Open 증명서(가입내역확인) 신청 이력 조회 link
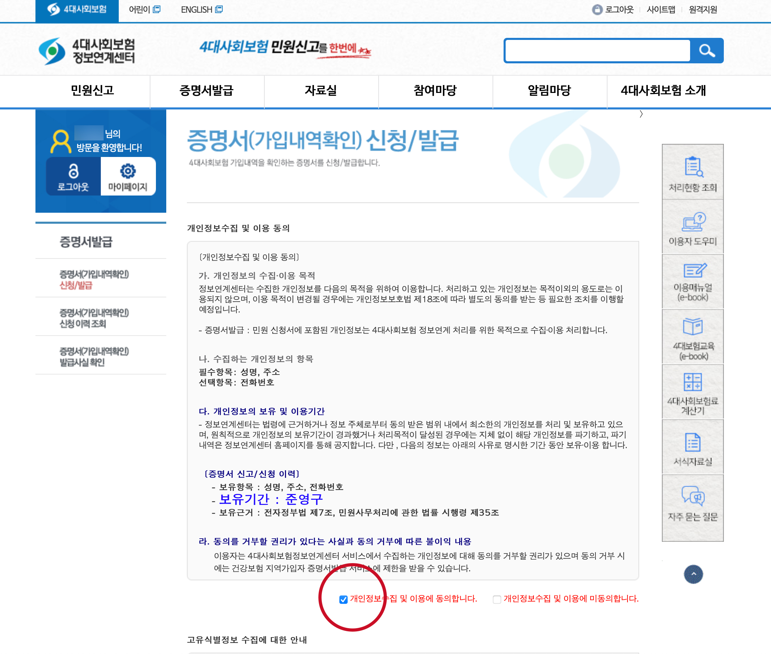This screenshot has width=771, height=654. (94, 318)
